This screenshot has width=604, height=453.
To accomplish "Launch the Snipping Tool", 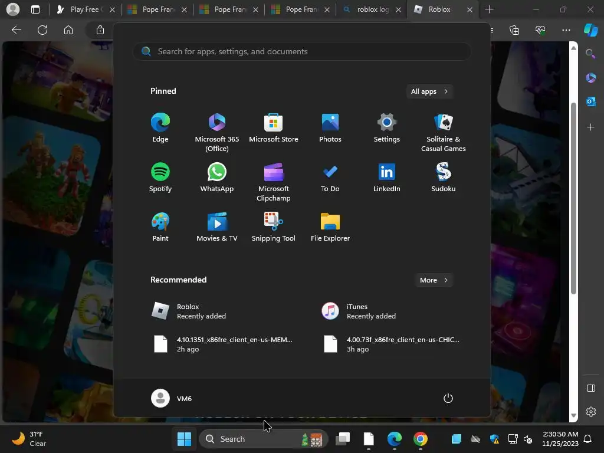I will (274, 227).
